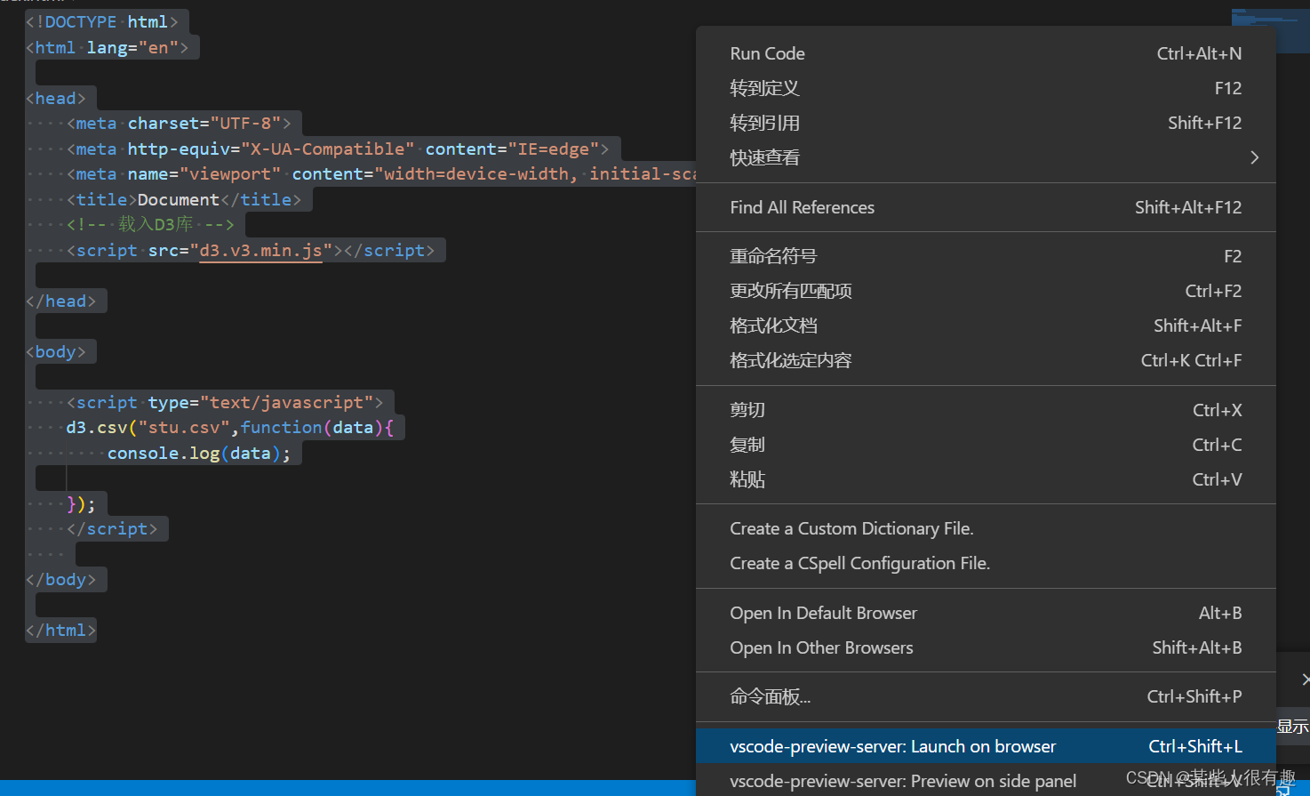The image size is (1310, 796).
Task: Expand the "快速查看" submenu arrow
Action: pyautogui.click(x=1253, y=157)
